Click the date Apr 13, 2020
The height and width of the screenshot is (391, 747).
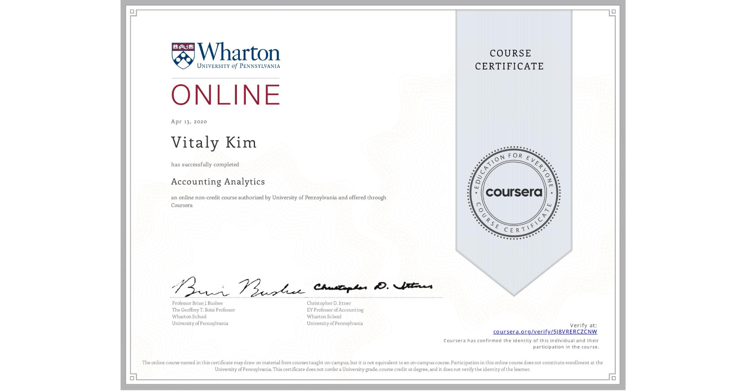tap(188, 121)
